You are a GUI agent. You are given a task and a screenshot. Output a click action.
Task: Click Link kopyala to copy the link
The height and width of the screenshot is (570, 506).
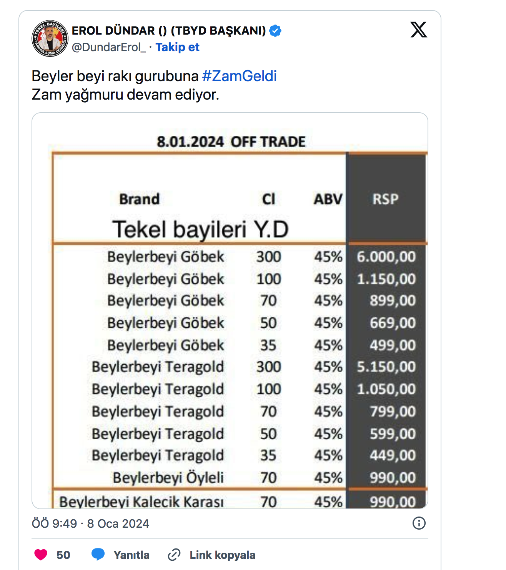point(223,555)
